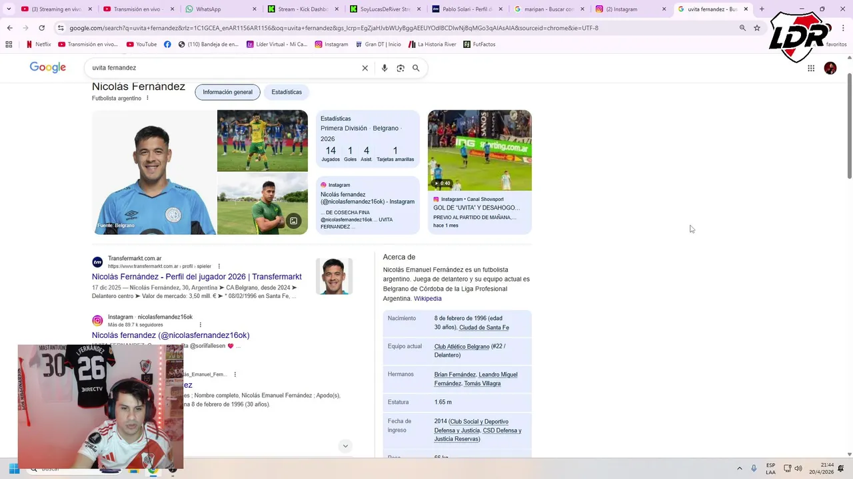The width and height of the screenshot is (853, 479).
Task: Start voice search with microphone icon
Action: point(384,68)
